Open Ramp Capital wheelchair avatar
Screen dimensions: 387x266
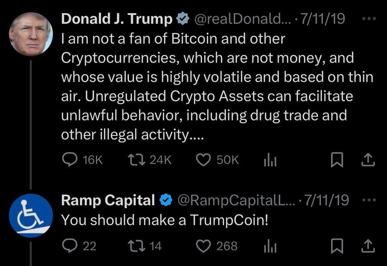tap(31, 216)
